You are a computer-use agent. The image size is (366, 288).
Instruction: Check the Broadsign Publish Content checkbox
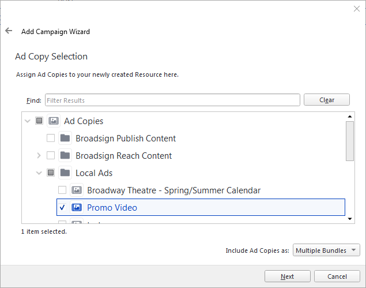(x=51, y=139)
